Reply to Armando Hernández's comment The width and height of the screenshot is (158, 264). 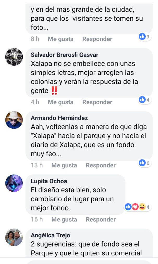[101, 165]
